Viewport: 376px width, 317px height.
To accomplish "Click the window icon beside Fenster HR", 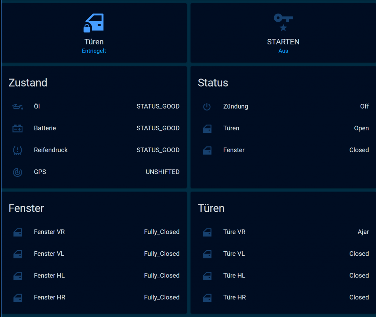I will click(18, 298).
